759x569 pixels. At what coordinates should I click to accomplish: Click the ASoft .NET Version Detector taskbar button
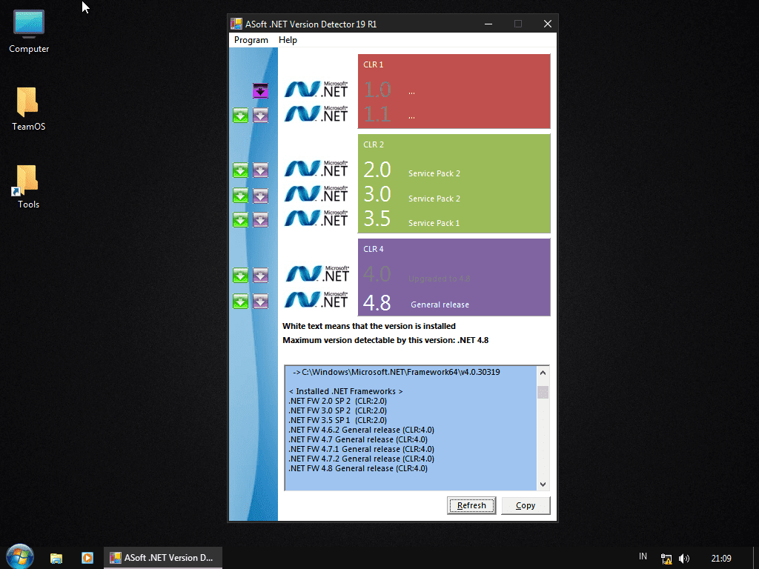pos(162,558)
